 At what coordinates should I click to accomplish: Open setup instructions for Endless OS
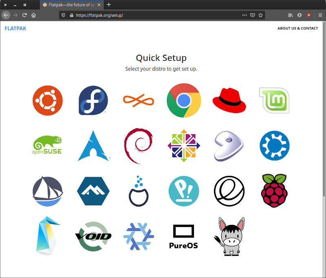coord(138,100)
